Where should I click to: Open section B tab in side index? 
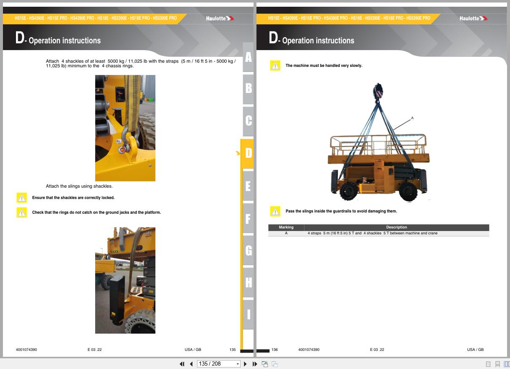pos(248,88)
